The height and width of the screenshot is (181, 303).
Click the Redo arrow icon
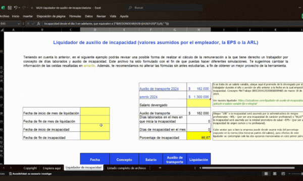24,8
